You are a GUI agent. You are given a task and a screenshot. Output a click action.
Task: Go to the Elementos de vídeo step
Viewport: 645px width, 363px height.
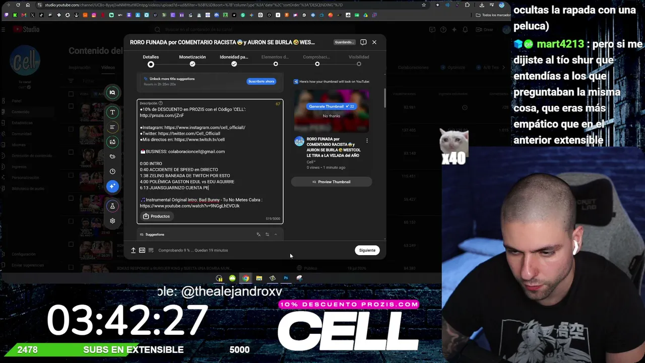[x=275, y=60]
